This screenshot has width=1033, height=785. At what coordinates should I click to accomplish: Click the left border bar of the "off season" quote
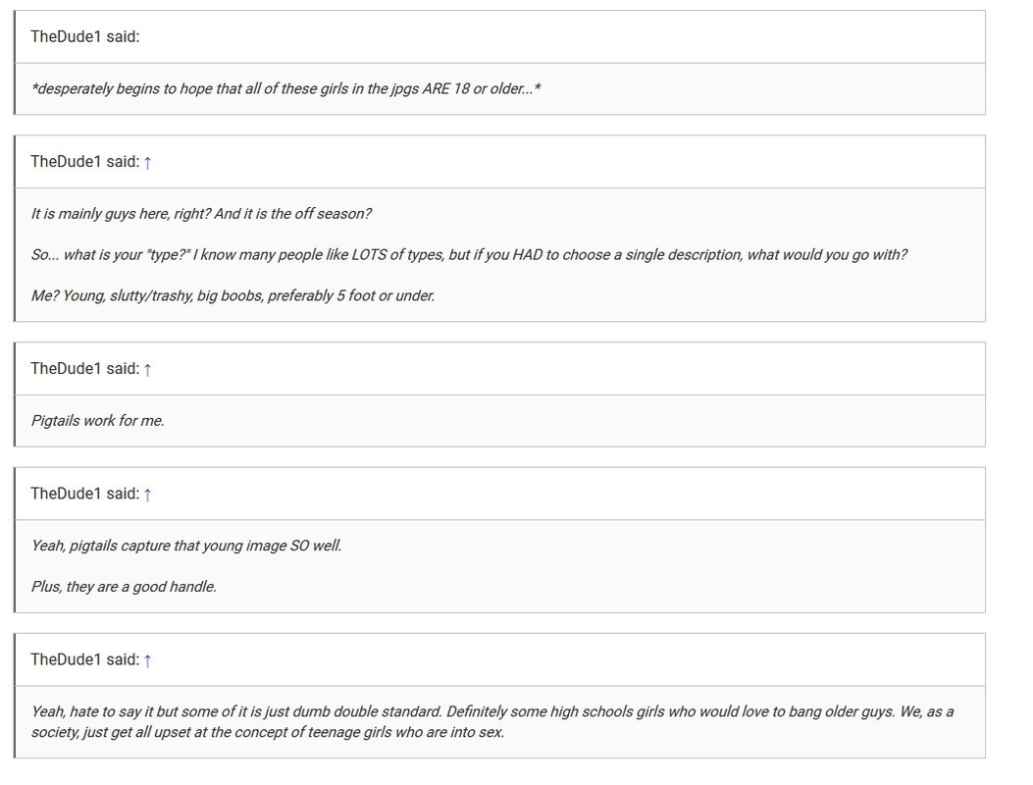pos(15,229)
